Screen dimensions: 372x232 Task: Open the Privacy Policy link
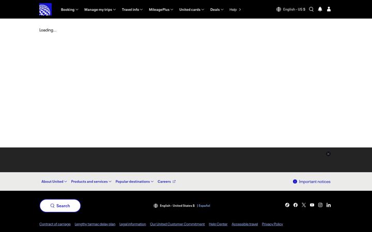[x=272, y=224]
